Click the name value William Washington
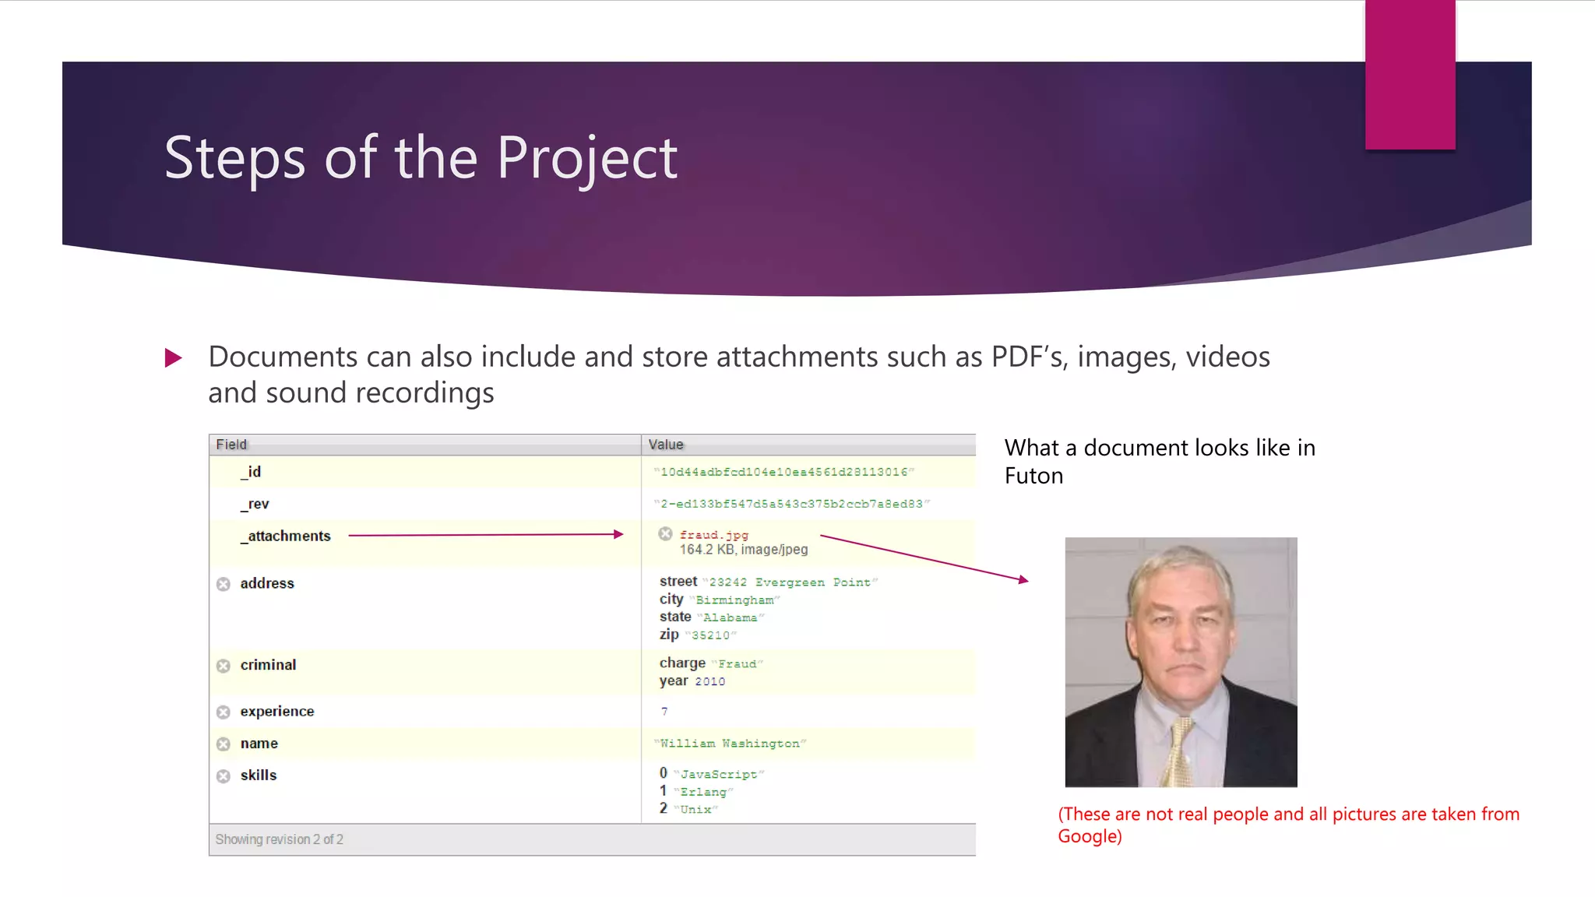 pyautogui.click(x=730, y=744)
